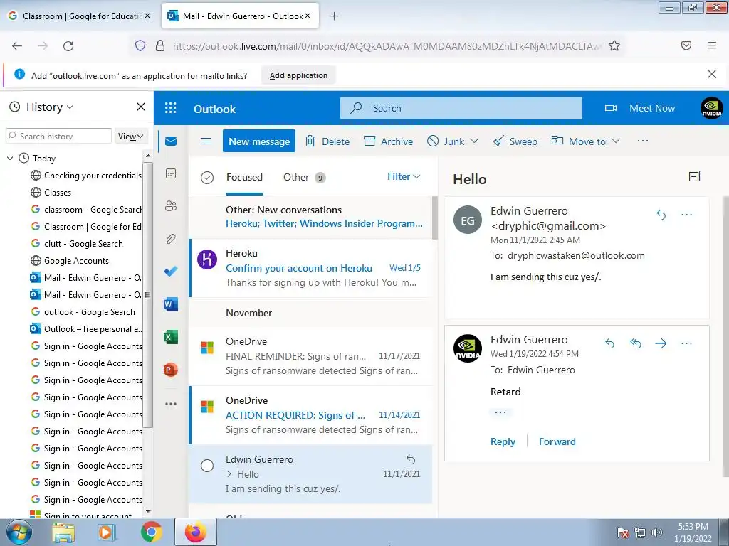Click the Sweep button
729x546 pixels.
(x=515, y=141)
